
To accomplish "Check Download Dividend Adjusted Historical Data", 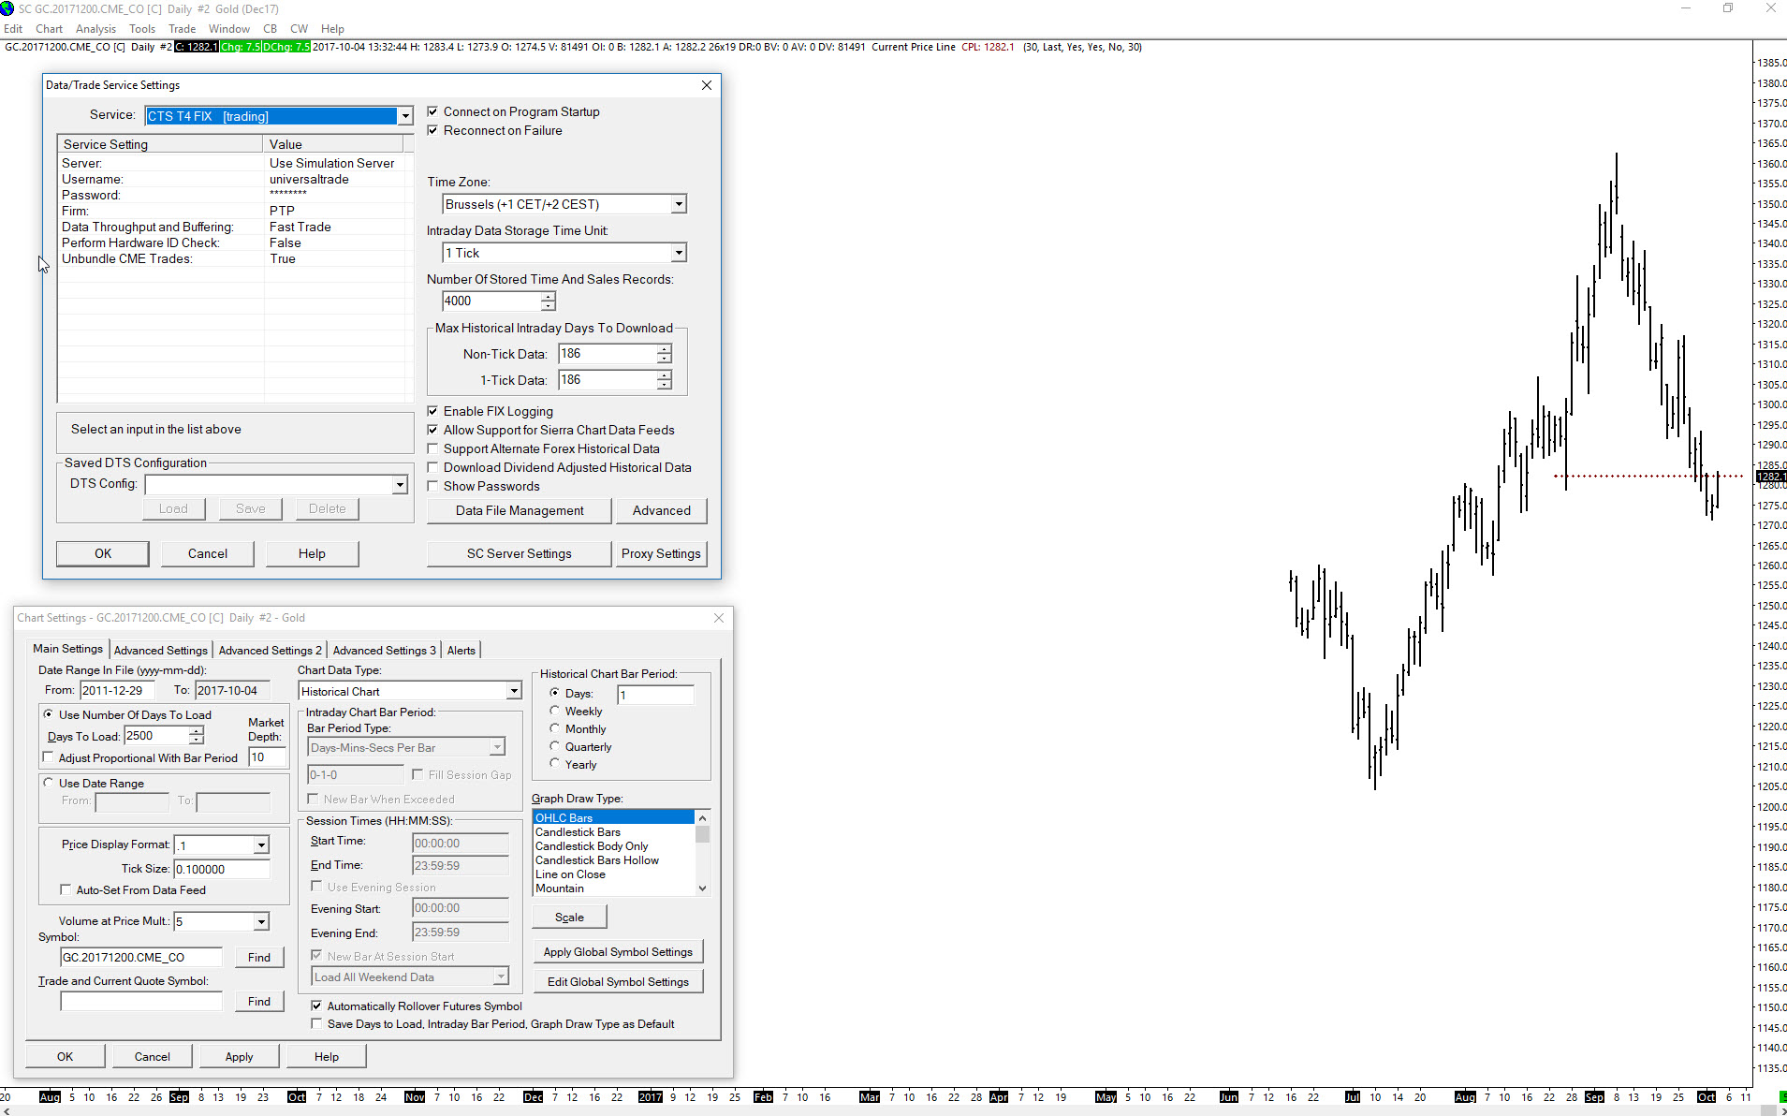I will tap(432, 467).
